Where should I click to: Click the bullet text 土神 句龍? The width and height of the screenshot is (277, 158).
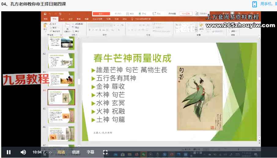[111, 120]
